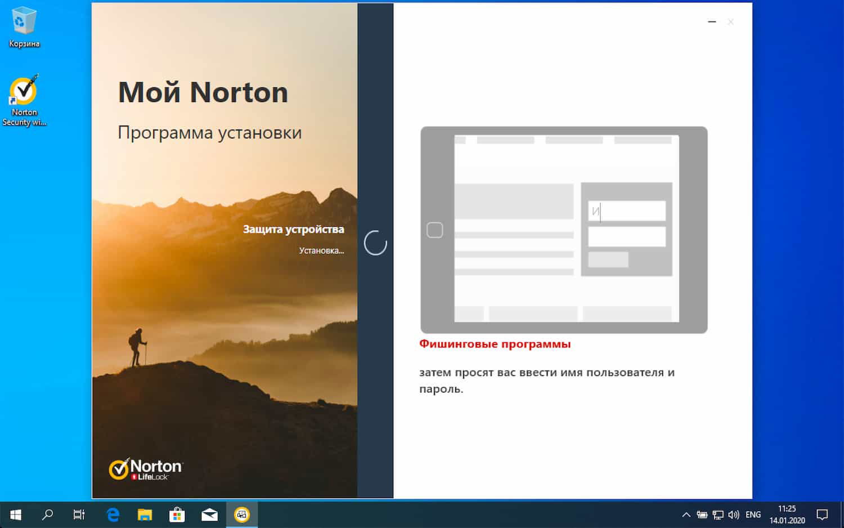This screenshot has width=844, height=528.
Task: Select the Norton Security desktop shortcut
Action: click(x=24, y=100)
